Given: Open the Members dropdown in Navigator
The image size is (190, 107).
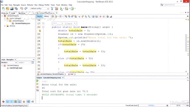Looking at the screenshot, I should tap(9, 62).
